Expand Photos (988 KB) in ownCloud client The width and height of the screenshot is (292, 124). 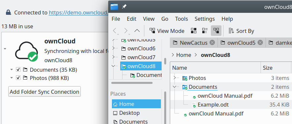[12, 78]
